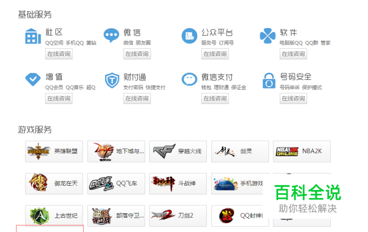Click the 软件 clover icon

(x=267, y=36)
